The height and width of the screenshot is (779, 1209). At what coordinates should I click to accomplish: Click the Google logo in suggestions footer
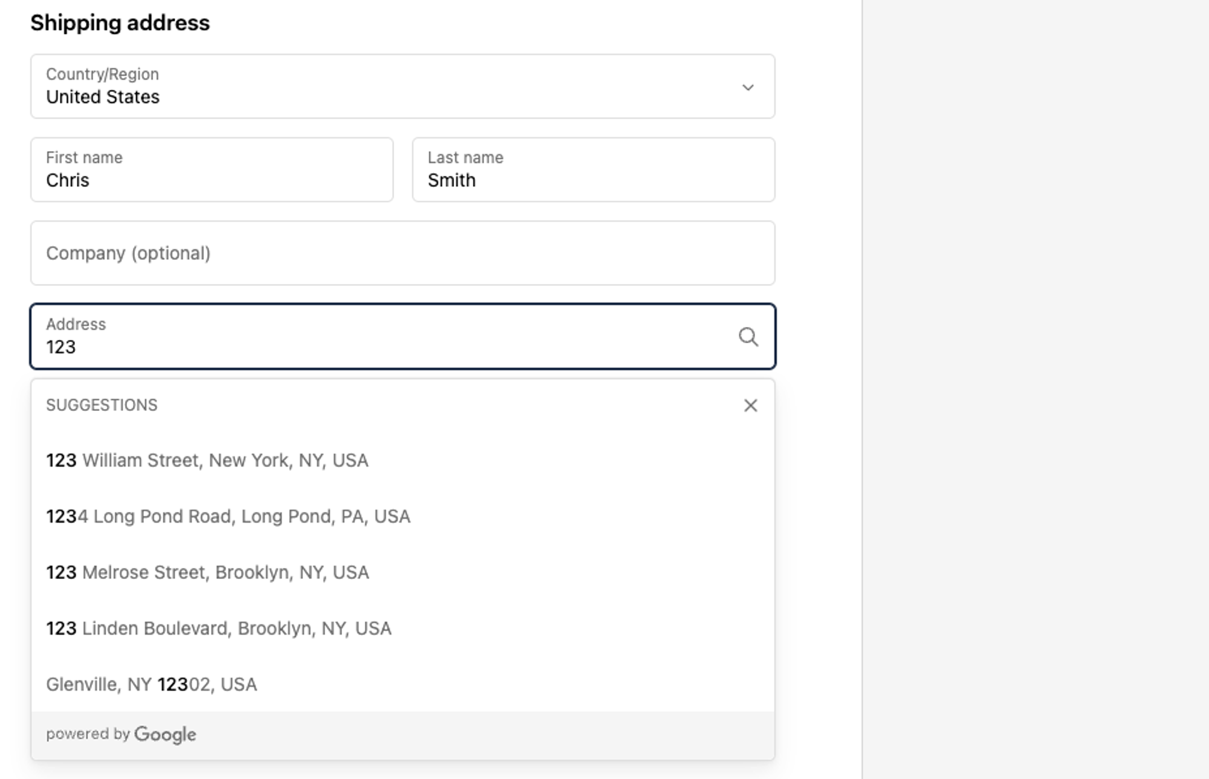pos(165,734)
